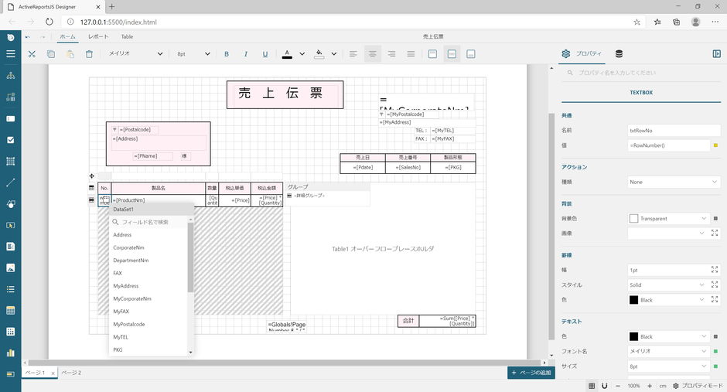727x392 pixels.
Task: Open the action 種類 None dropdown
Action: click(x=674, y=182)
